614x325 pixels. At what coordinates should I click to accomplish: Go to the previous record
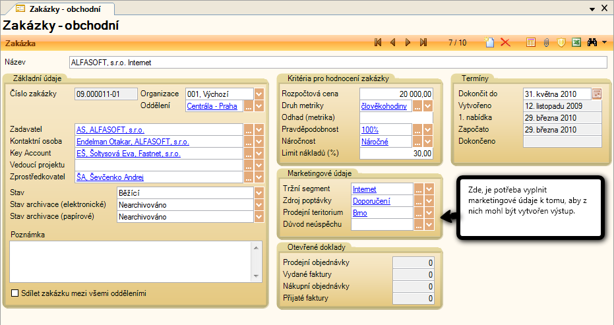pos(393,43)
